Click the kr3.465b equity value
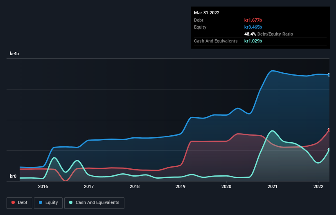Viewport: 336px width, 215px height. [253, 27]
